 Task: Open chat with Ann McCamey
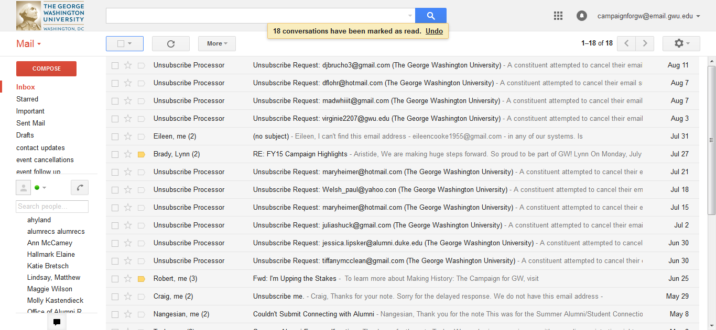50,243
